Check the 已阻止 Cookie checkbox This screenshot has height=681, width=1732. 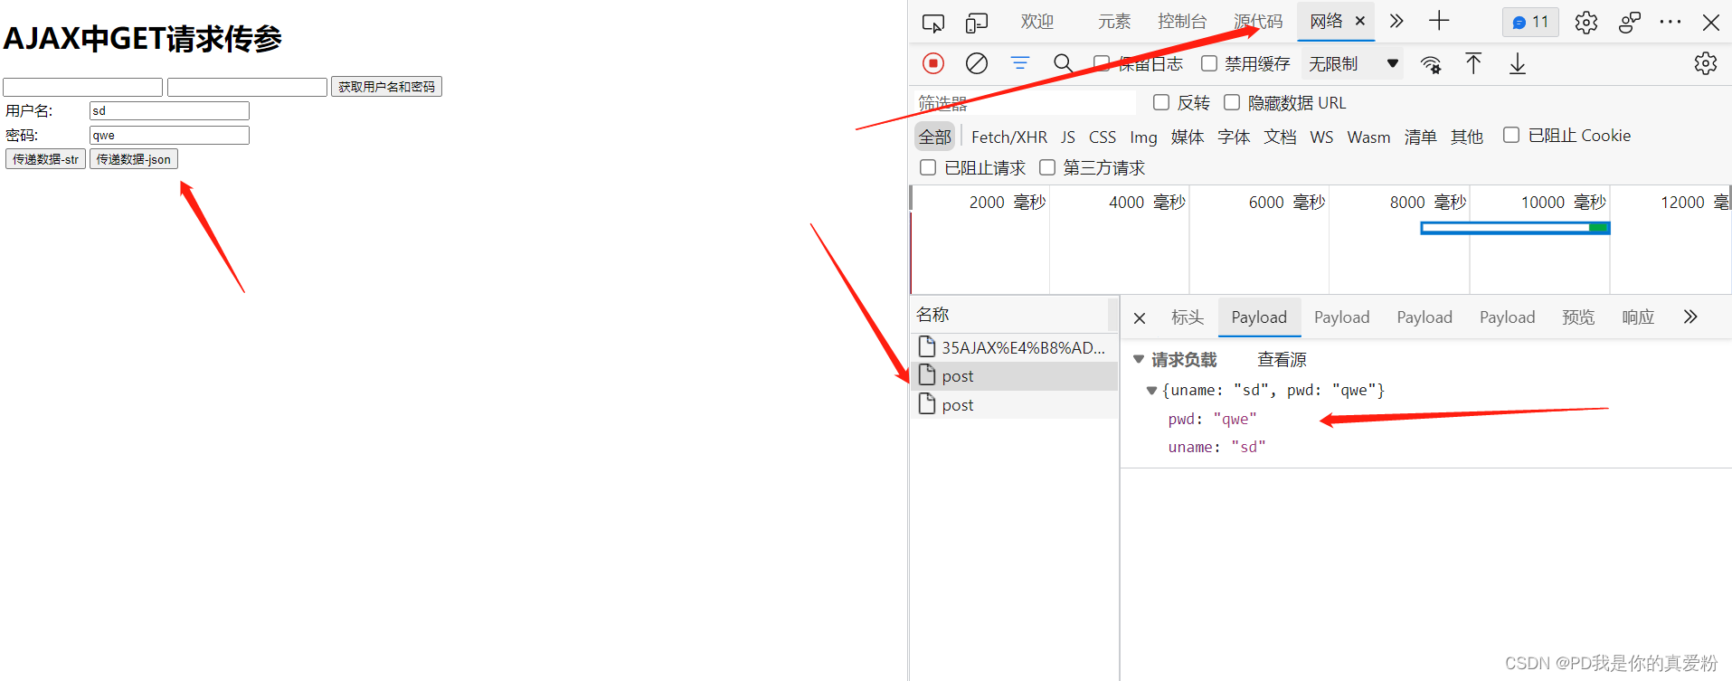click(x=1511, y=135)
